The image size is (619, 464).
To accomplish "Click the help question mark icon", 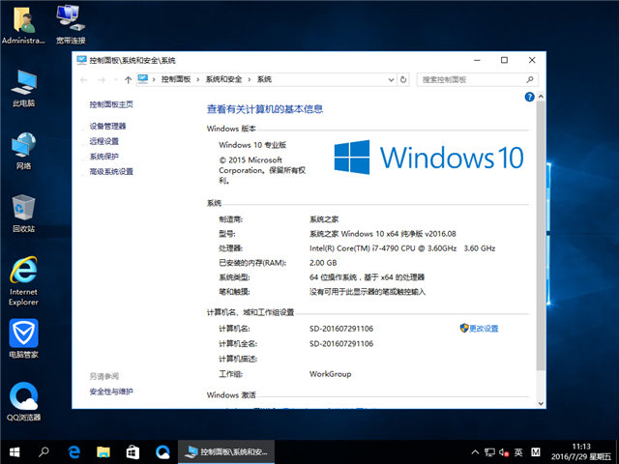I will tap(529, 98).
